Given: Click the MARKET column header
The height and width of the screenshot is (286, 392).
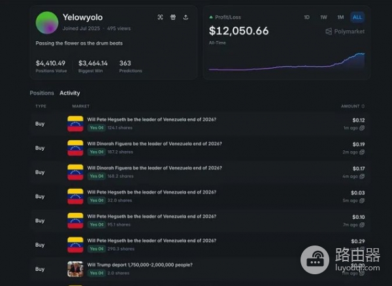Looking at the screenshot, I should [x=81, y=106].
